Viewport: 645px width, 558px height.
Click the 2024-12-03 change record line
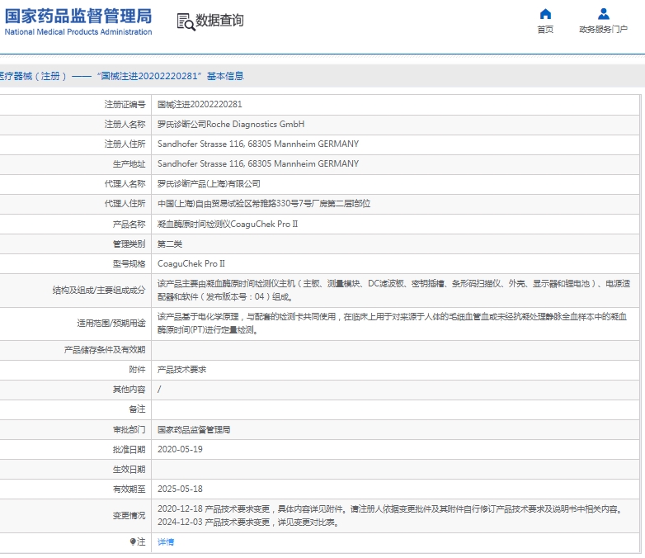coord(248,523)
